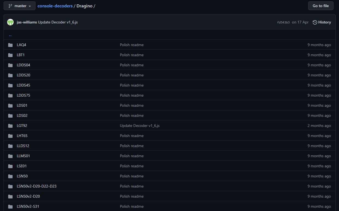Open jas-williams avatar
Viewport: 339px width, 211px height.
pyautogui.click(x=10, y=22)
